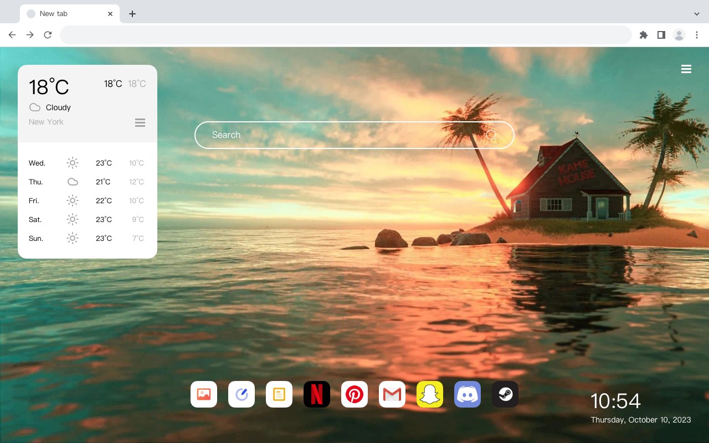This screenshot has height=443, width=709.
Task: Select the Fri. forecast row label
Action: (34, 201)
